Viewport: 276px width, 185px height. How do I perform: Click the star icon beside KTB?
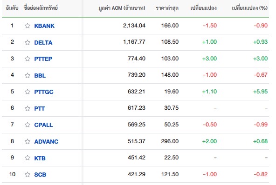pyautogui.click(x=28, y=158)
